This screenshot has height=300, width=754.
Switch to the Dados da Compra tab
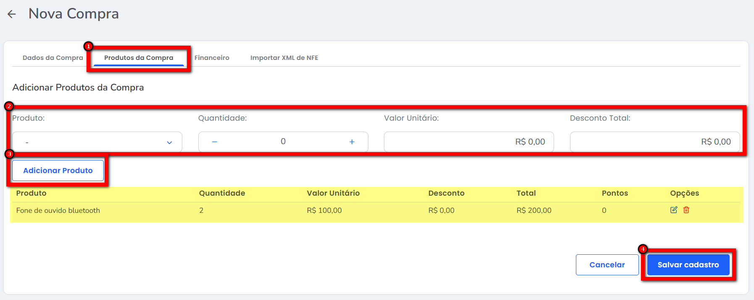coord(53,58)
